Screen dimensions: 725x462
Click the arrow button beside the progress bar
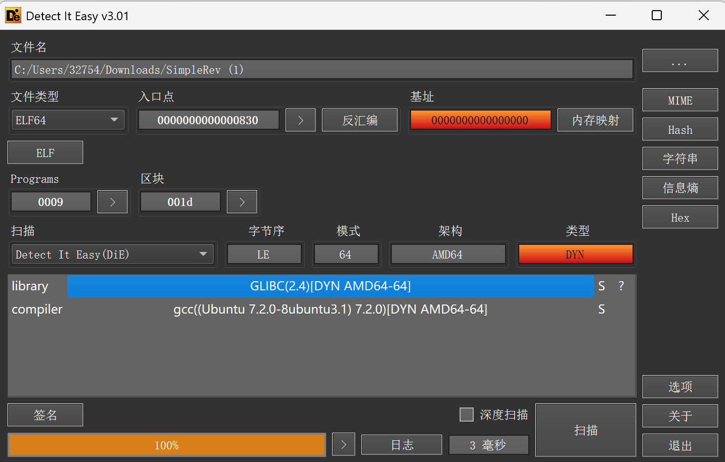(x=344, y=444)
